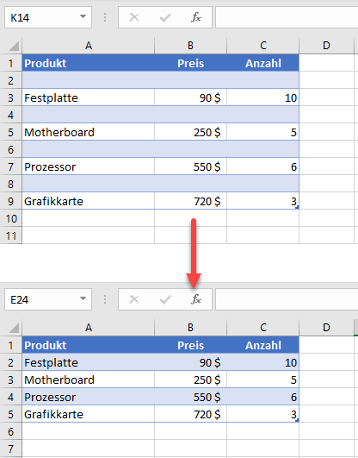This screenshot has width=358, height=458.
Task: Select column D header in the E24 sheet
Action: [x=326, y=328]
